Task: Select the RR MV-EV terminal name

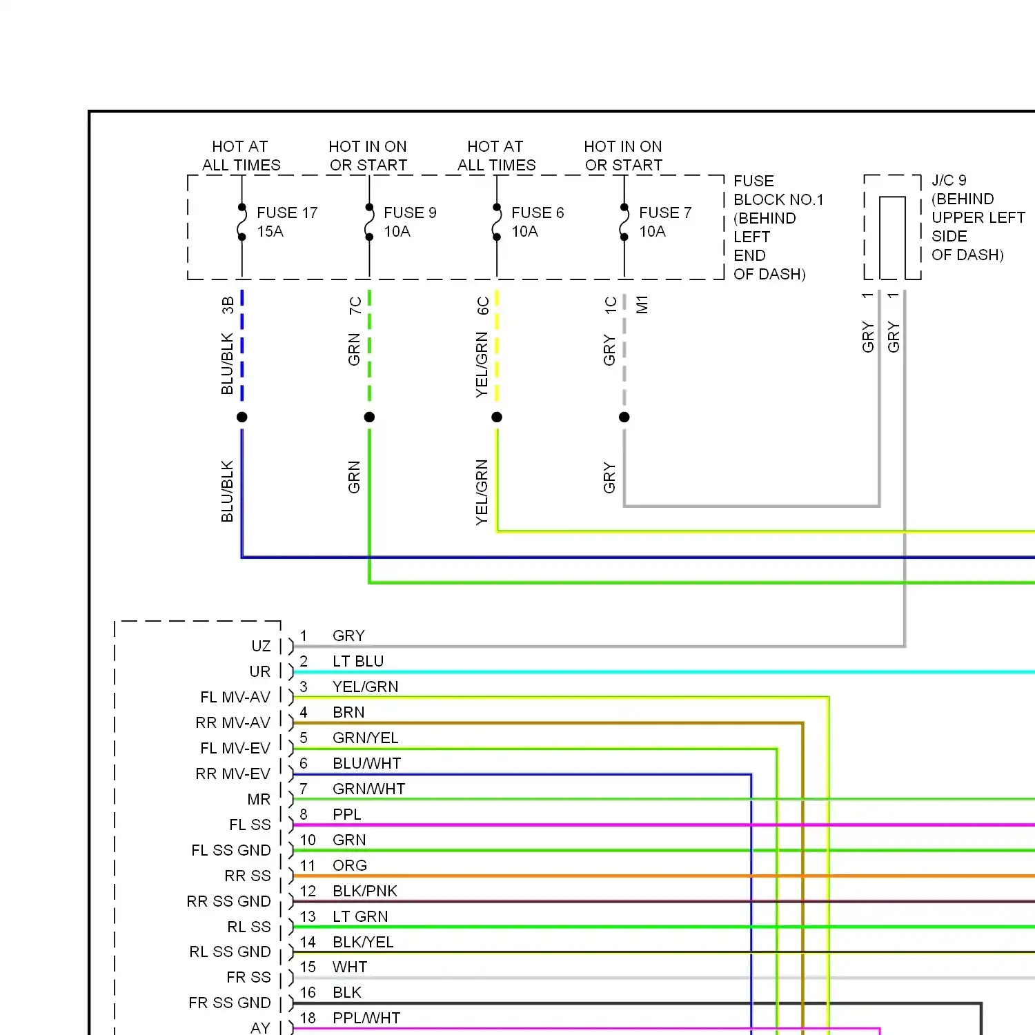Action: click(x=233, y=773)
